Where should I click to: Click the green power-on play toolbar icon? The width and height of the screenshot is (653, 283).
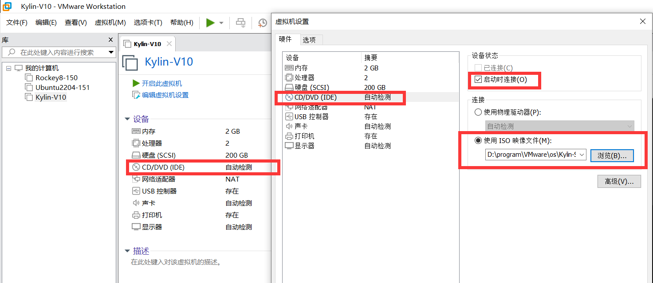coord(210,23)
